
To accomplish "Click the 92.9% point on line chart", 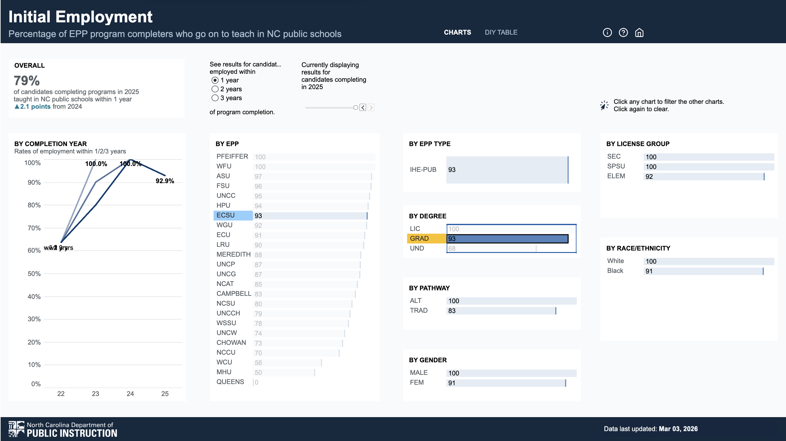I will coord(165,175).
